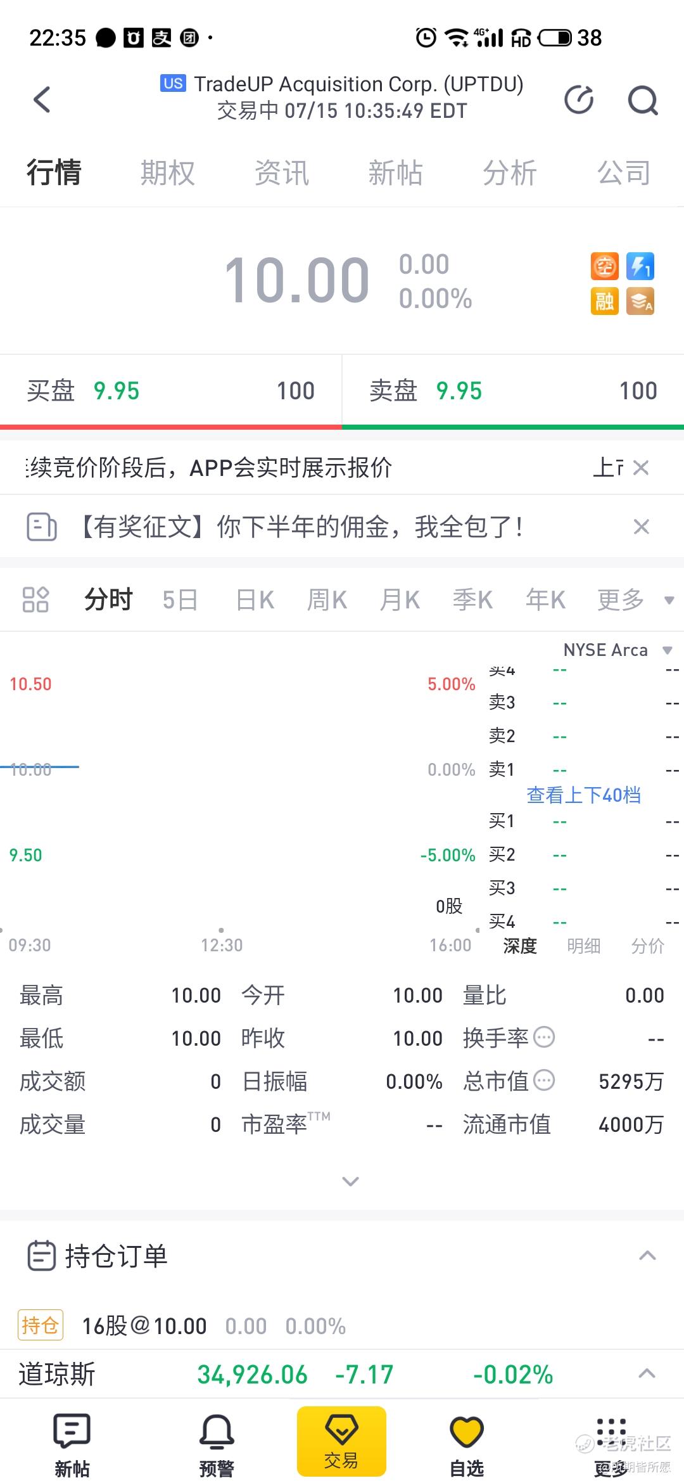Switch to the 公司 tab
The image size is (684, 1483).
[624, 172]
